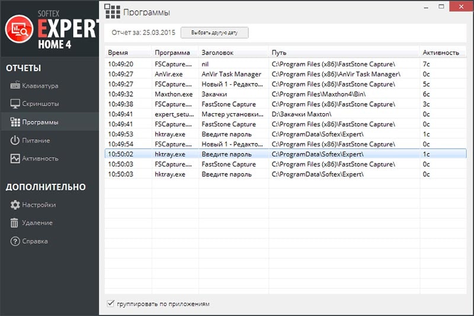This screenshot has height=316, width=474.
Task: Select the time cell 10:49:54
Action: tap(120, 144)
